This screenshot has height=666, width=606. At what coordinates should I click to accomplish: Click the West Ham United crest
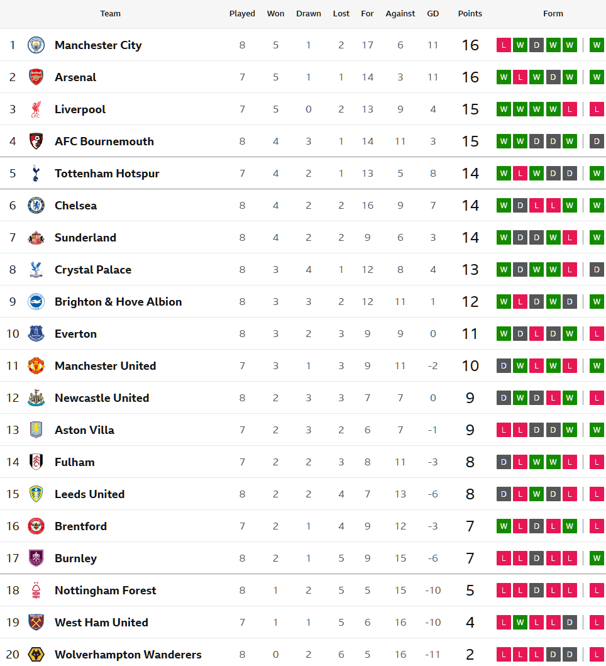click(x=36, y=623)
